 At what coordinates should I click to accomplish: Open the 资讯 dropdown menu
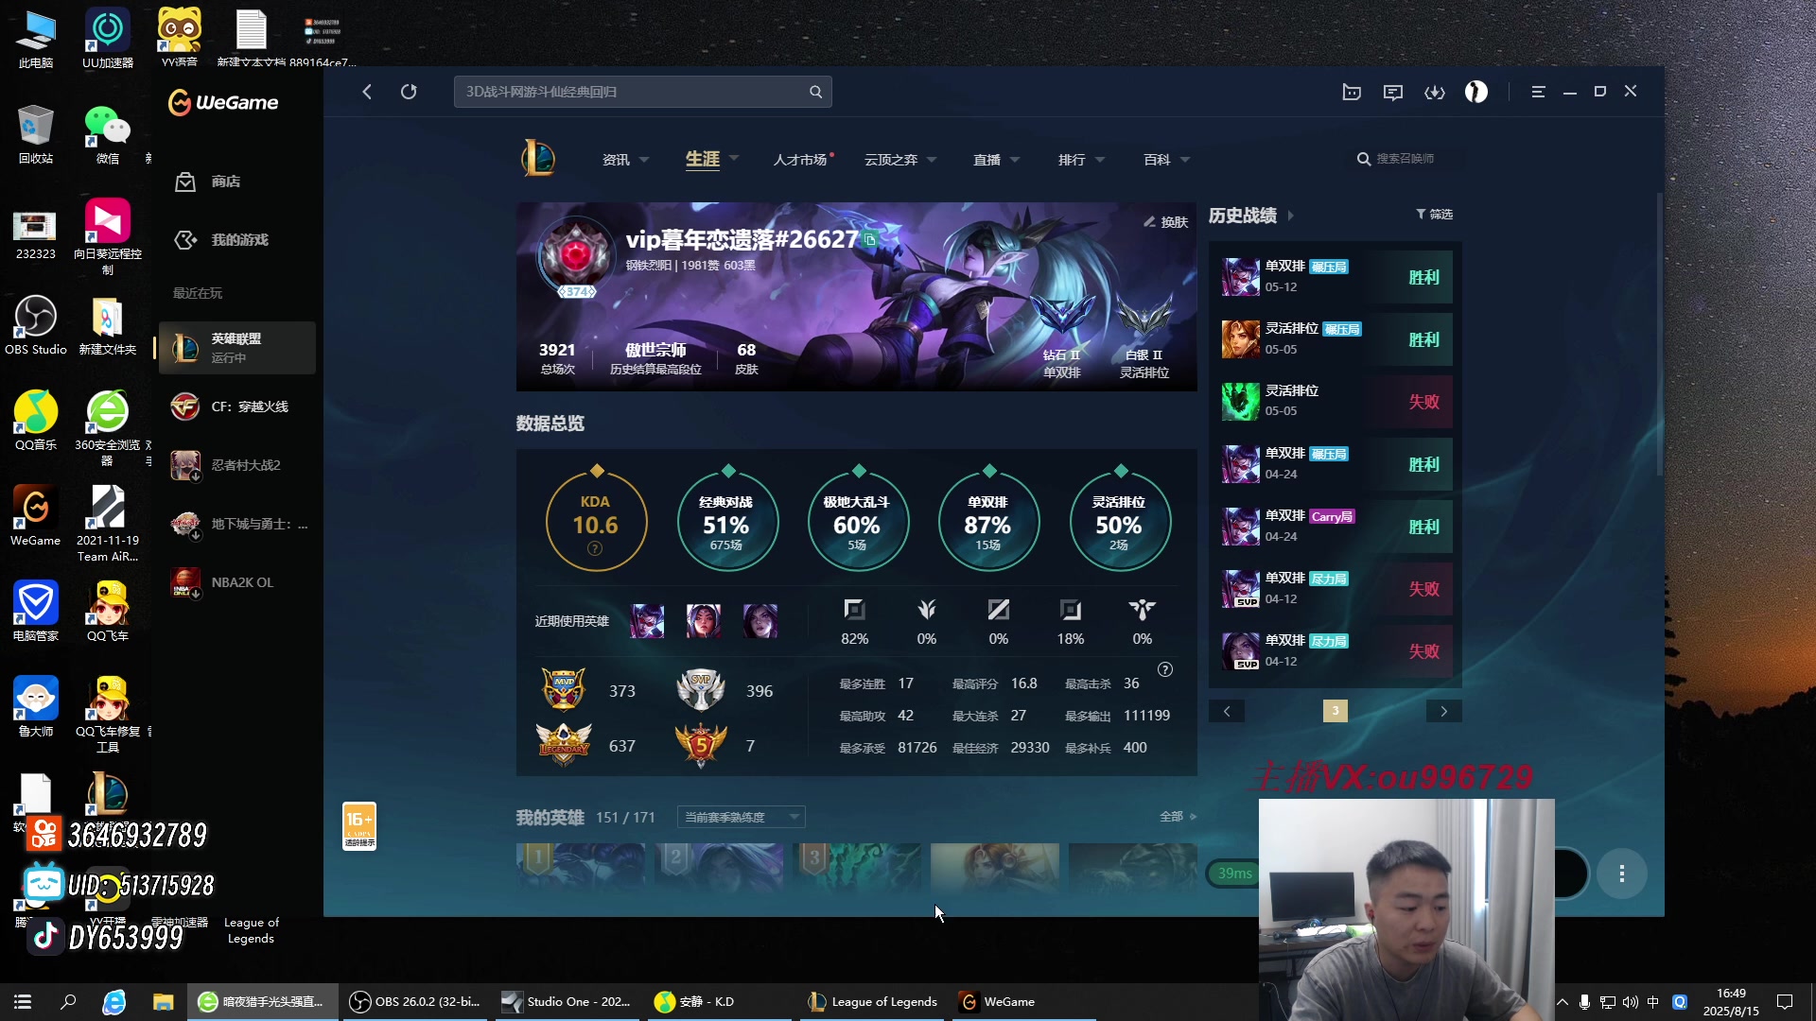625,160
